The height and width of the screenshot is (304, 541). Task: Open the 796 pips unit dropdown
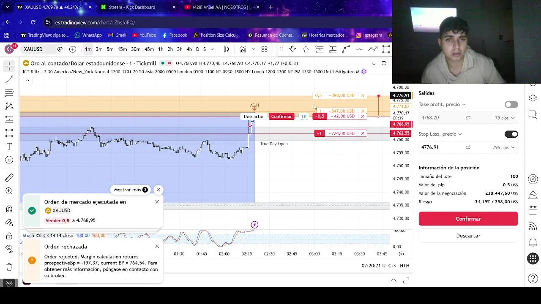pos(503,147)
